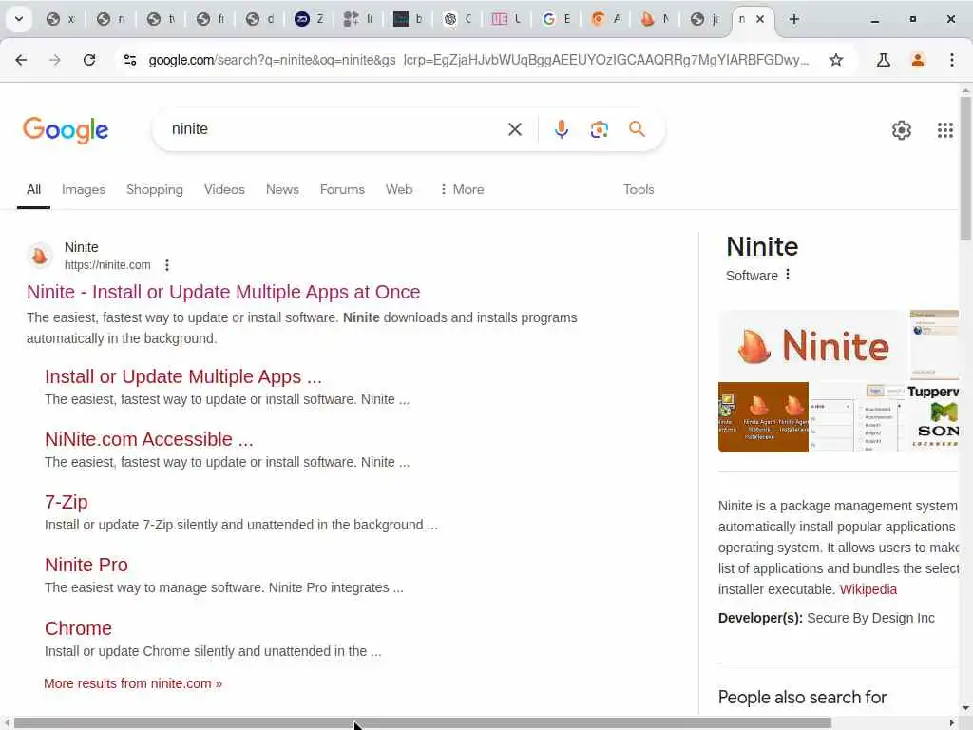Screen dimensions: 973x730
Task: Open the Google apps grid
Action: (945, 129)
